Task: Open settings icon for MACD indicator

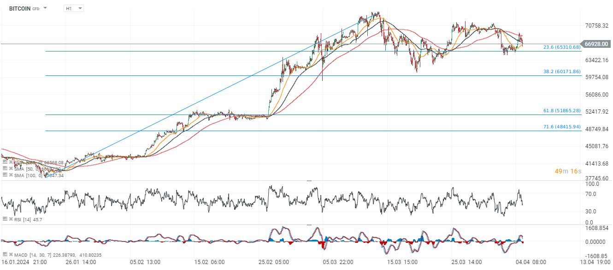Action: click(x=5, y=254)
